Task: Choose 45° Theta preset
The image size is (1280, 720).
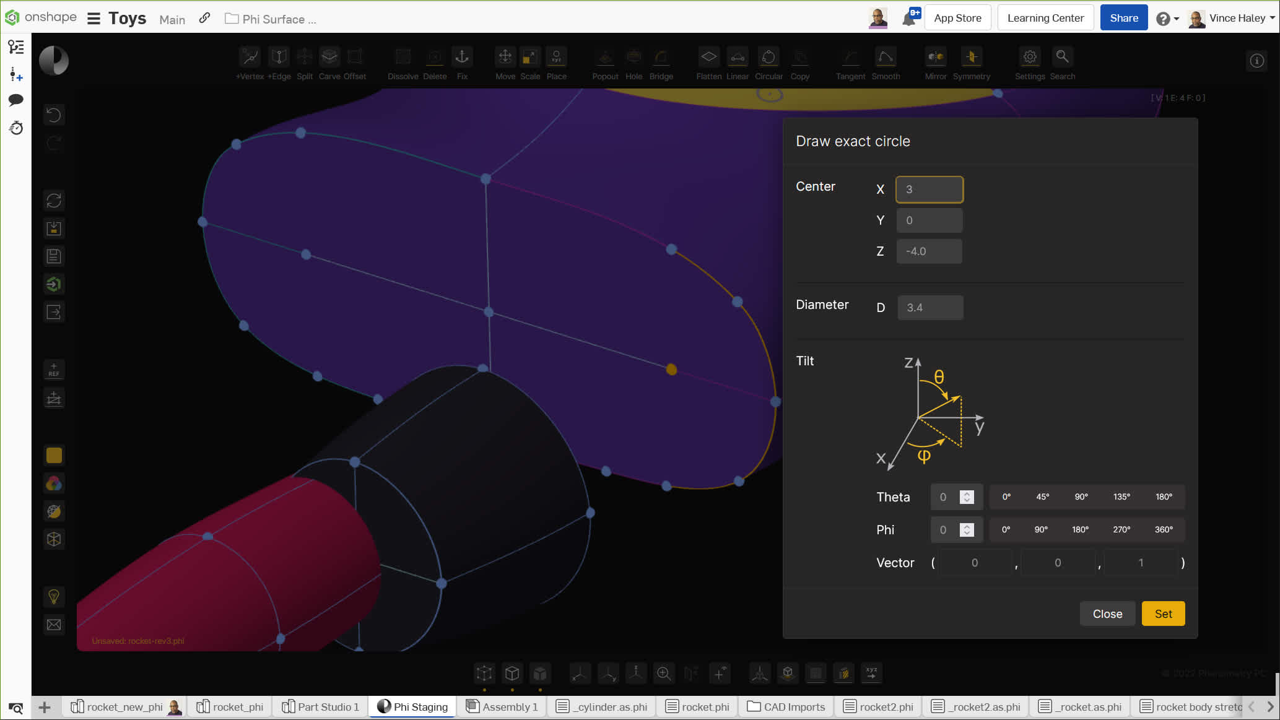Action: [x=1043, y=497]
